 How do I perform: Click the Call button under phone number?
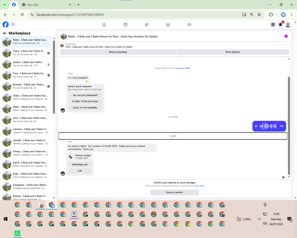[x=80, y=171]
